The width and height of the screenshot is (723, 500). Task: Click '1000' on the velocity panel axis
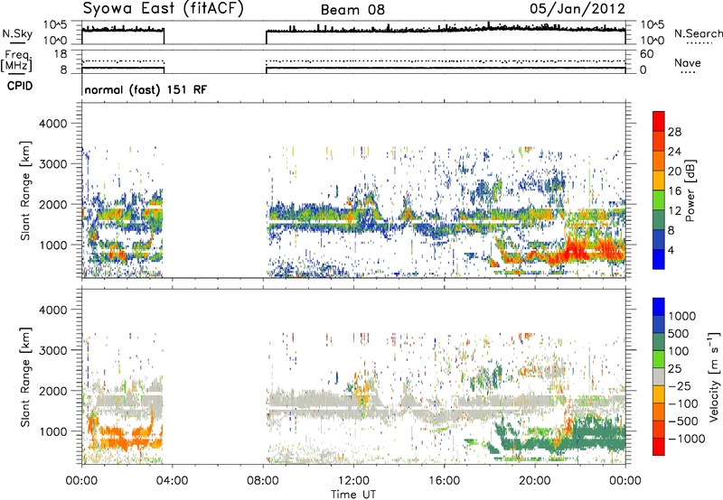pyautogui.click(x=52, y=431)
